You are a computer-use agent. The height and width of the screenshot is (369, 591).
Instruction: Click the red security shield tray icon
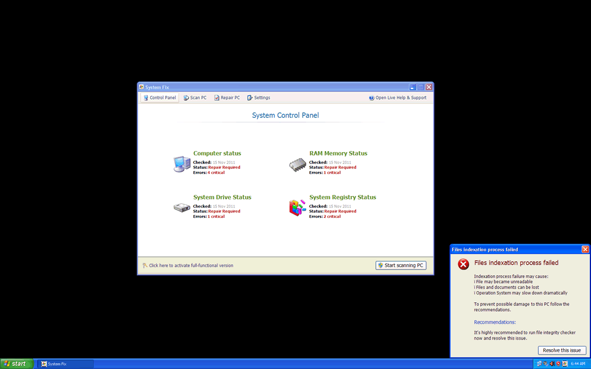point(558,364)
